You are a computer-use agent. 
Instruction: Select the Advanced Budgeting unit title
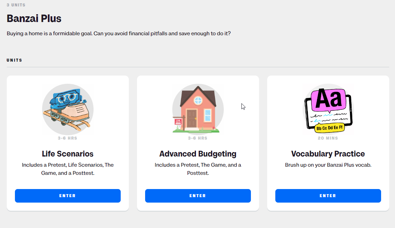click(198, 154)
